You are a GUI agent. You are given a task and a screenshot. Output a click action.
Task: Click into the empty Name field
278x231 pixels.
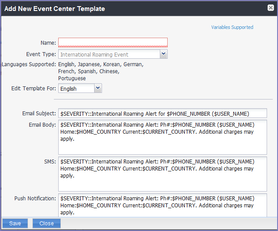(x=113, y=43)
